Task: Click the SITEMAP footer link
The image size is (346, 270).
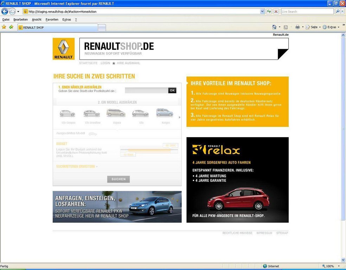Action: pos(282,233)
